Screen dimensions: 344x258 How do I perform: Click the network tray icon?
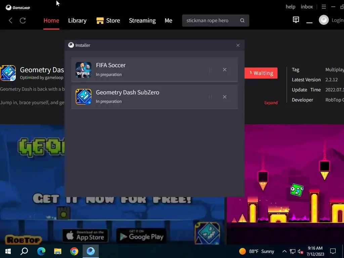(293, 251)
